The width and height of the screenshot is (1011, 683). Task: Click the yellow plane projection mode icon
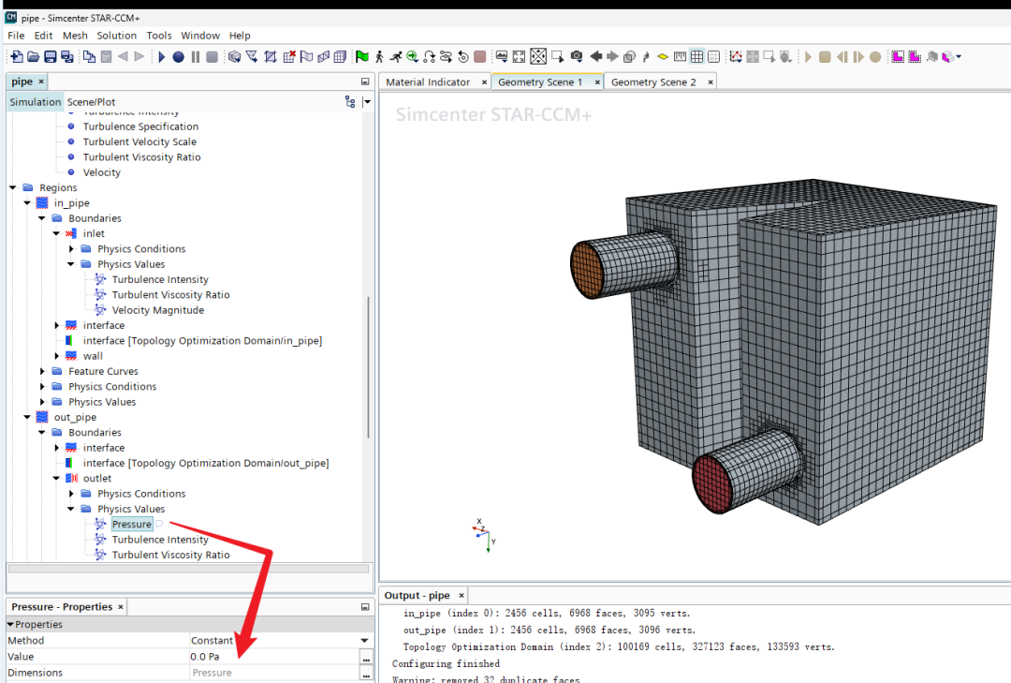pyautogui.click(x=663, y=57)
